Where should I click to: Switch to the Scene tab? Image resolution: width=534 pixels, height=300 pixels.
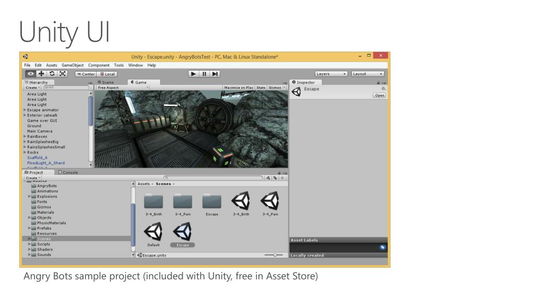106,82
